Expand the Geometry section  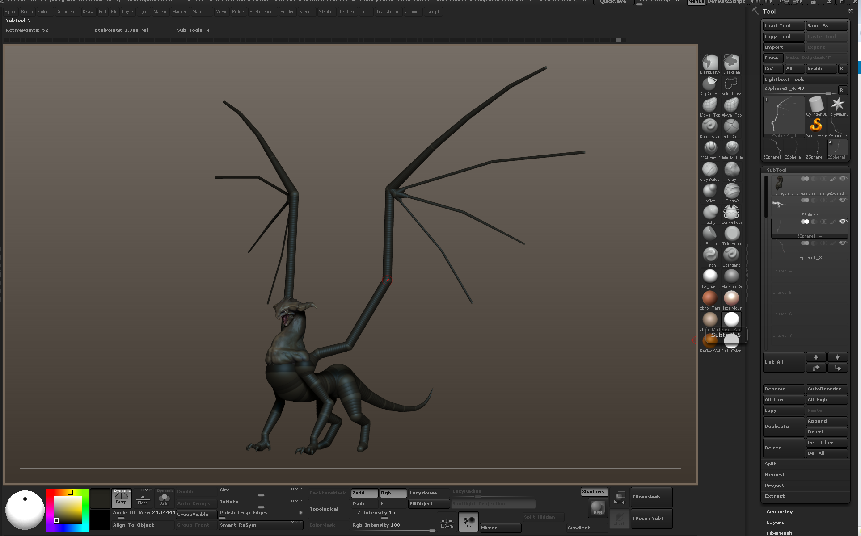779,512
